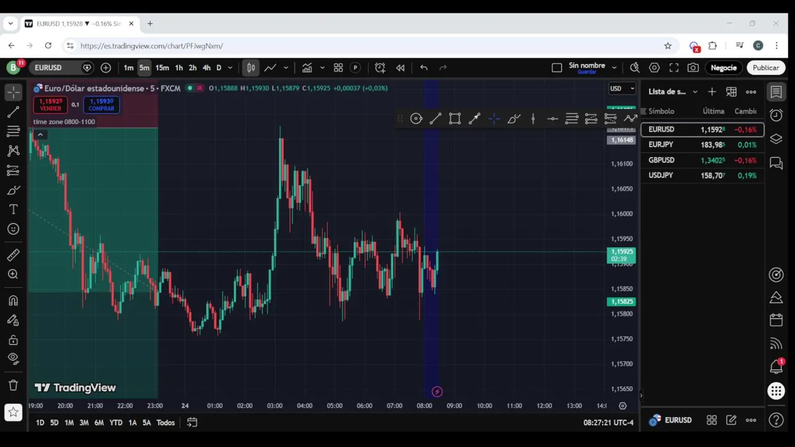This screenshot has height=447, width=795.
Task: Open the chats icon in right sidebar
Action: point(776,163)
